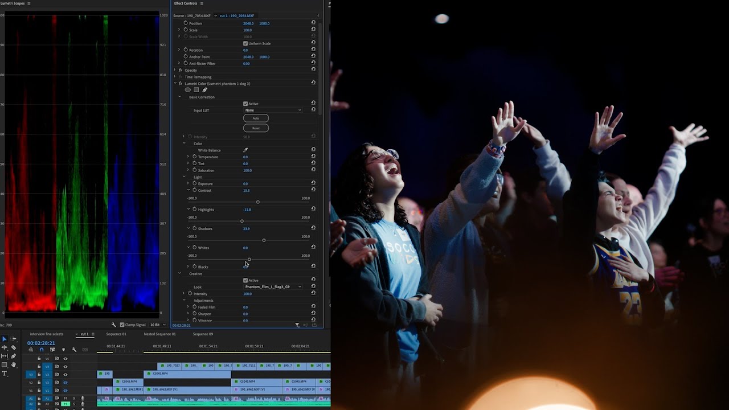
Task: Collapse the Basic Correction section
Action: click(179, 97)
